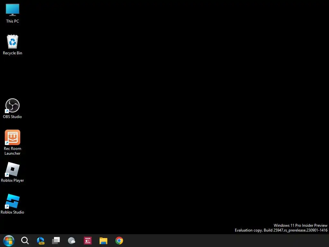
Task: Click the "Recycle Bin" label text
Action: coord(13,53)
